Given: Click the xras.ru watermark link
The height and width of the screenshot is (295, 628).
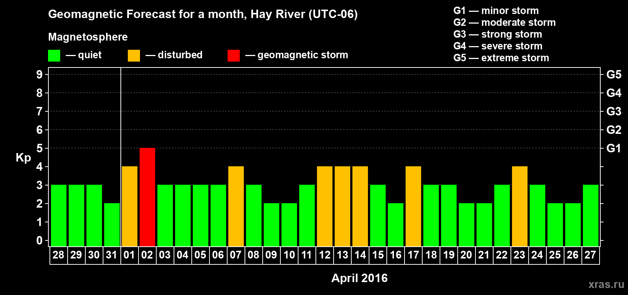Looking at the screenshot, I should click(x=606, y=284).
